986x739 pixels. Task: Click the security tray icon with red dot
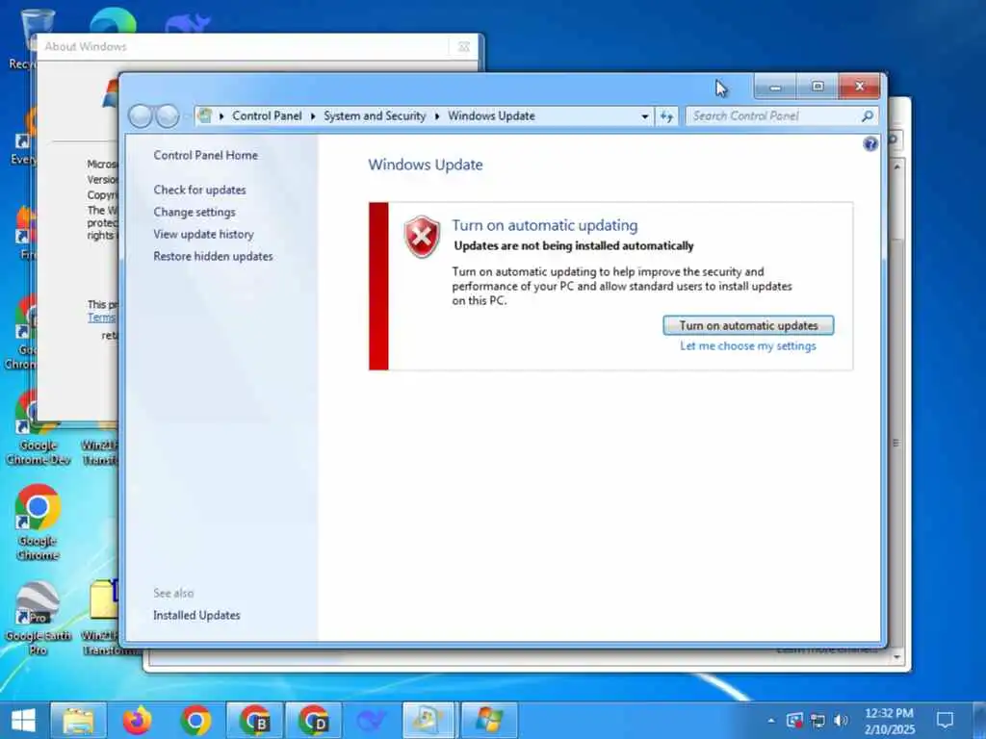click(794, 720)
